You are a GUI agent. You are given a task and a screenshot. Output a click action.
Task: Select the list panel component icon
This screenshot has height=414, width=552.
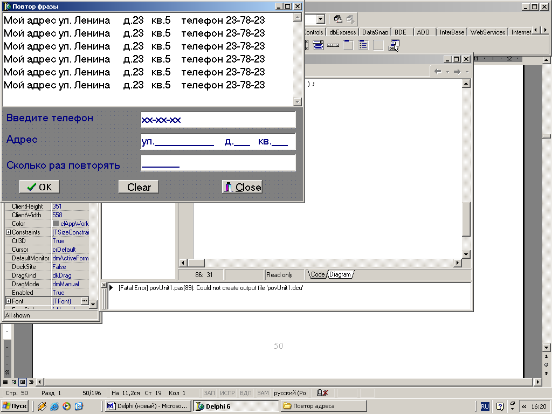[x=363, y=45]
